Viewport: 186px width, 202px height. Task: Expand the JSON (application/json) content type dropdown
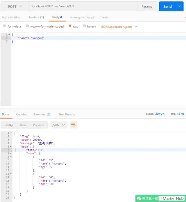[136, 26]
